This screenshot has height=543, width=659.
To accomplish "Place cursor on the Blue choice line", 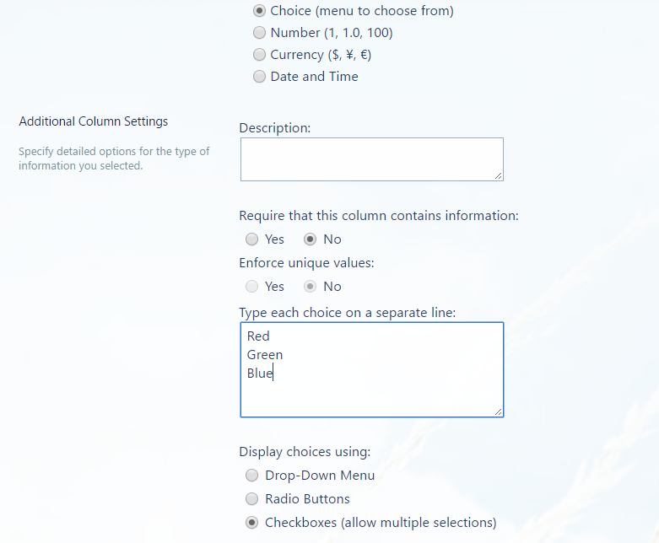I will [x=260, y=374].
